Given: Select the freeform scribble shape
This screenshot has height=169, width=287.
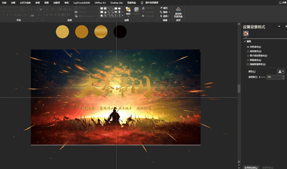Looking at the screenshot, I should tap(105, 15).
